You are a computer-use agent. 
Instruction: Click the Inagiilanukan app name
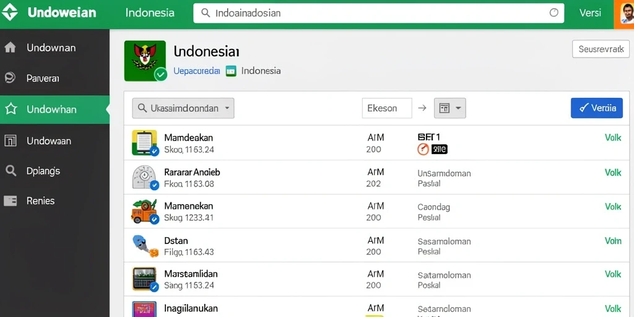pos(191,308)
